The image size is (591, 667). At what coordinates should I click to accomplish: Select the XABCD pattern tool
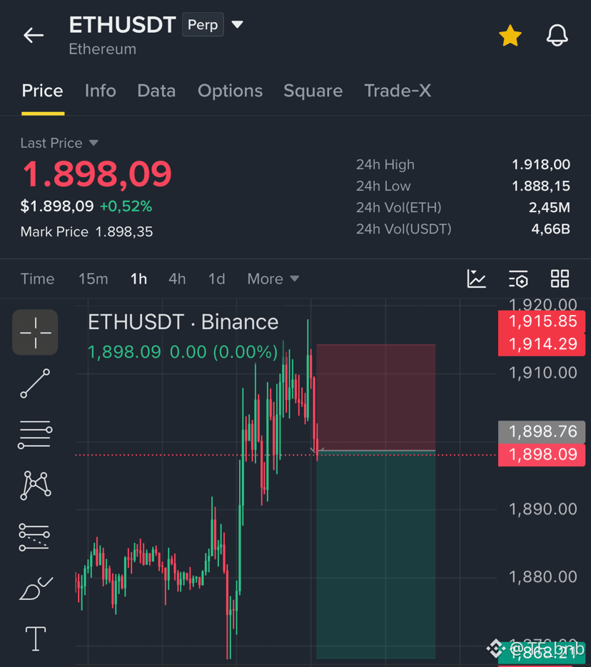(36, 486)
